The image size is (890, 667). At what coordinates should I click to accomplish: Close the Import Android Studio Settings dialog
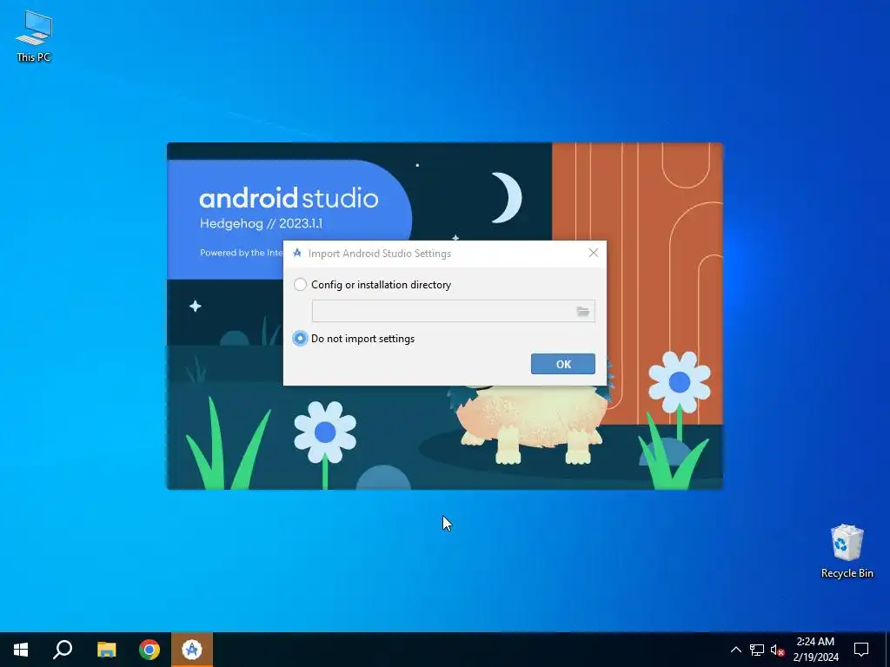(593, 253)
